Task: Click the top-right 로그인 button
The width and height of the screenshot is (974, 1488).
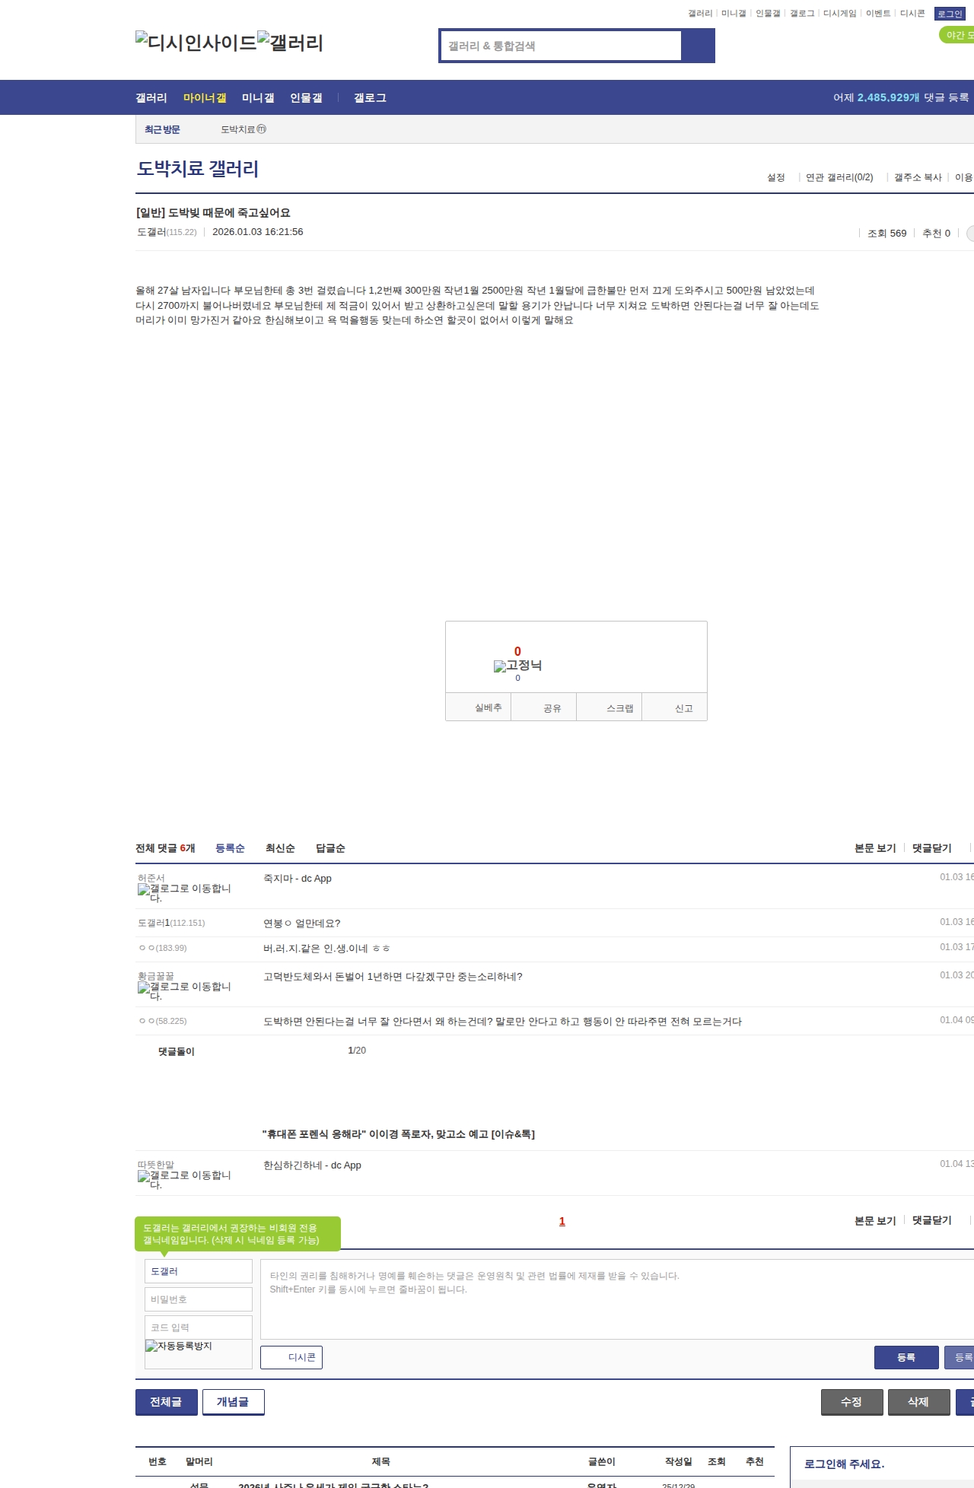Action: (950, 14)
